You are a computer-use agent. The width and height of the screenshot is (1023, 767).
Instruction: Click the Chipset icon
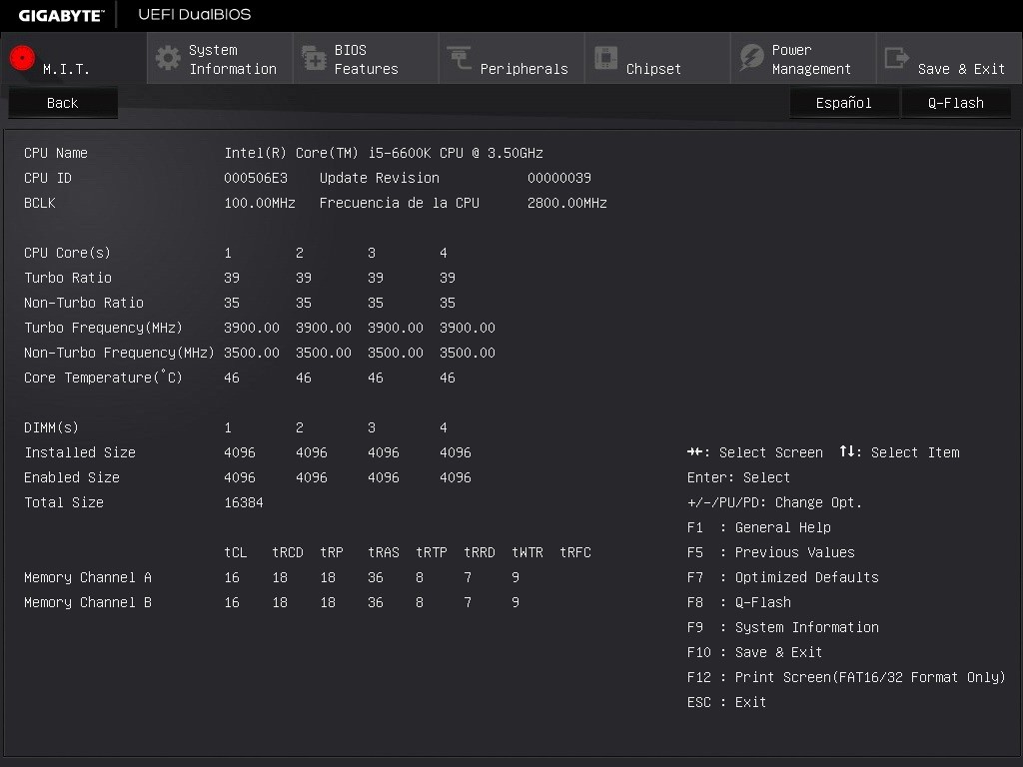[x=605, y=58]
